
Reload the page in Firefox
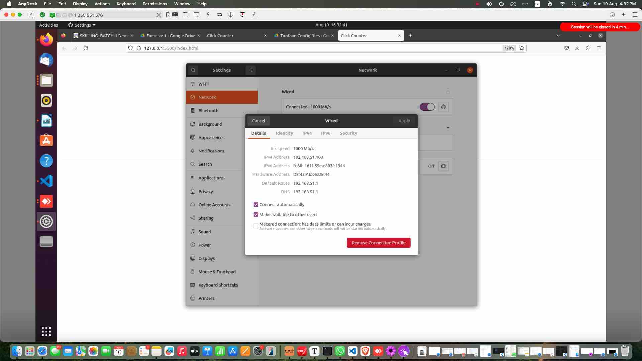coord(86,48)
